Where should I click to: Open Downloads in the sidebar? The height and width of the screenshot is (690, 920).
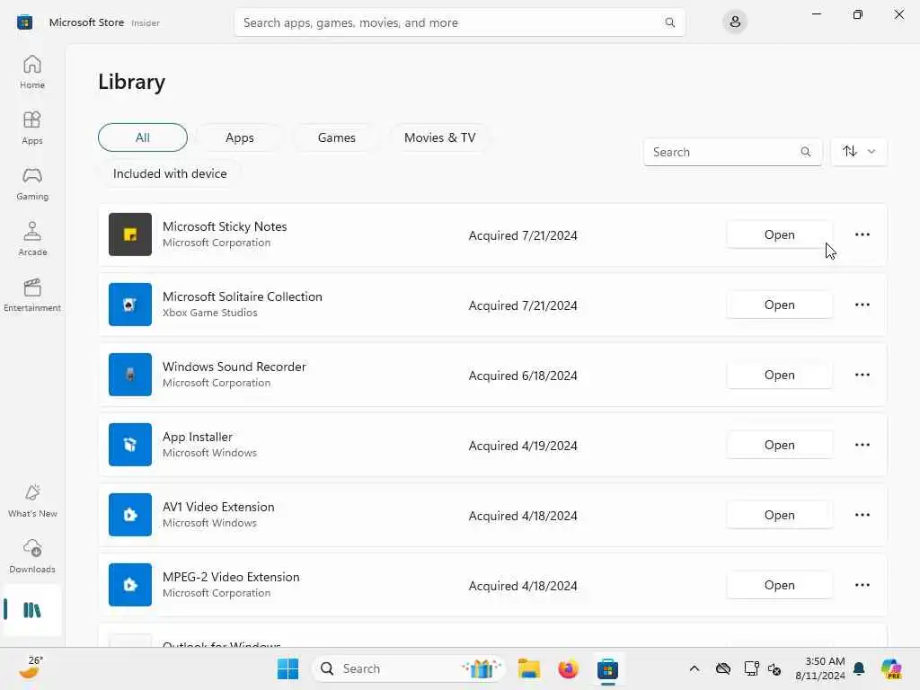pyautogui.click(x=32, y=556)
